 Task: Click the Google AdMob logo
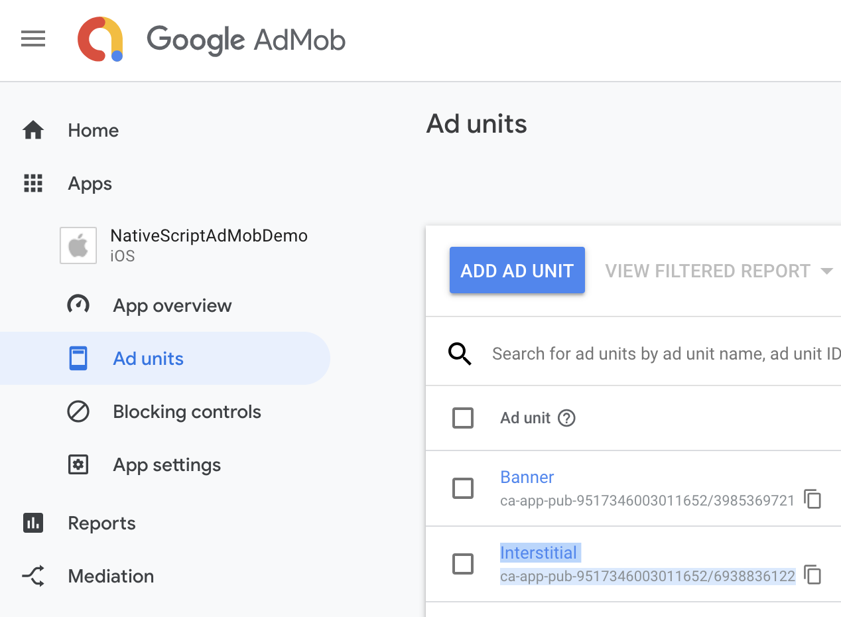pyautogui.click(x=212, y=39)
